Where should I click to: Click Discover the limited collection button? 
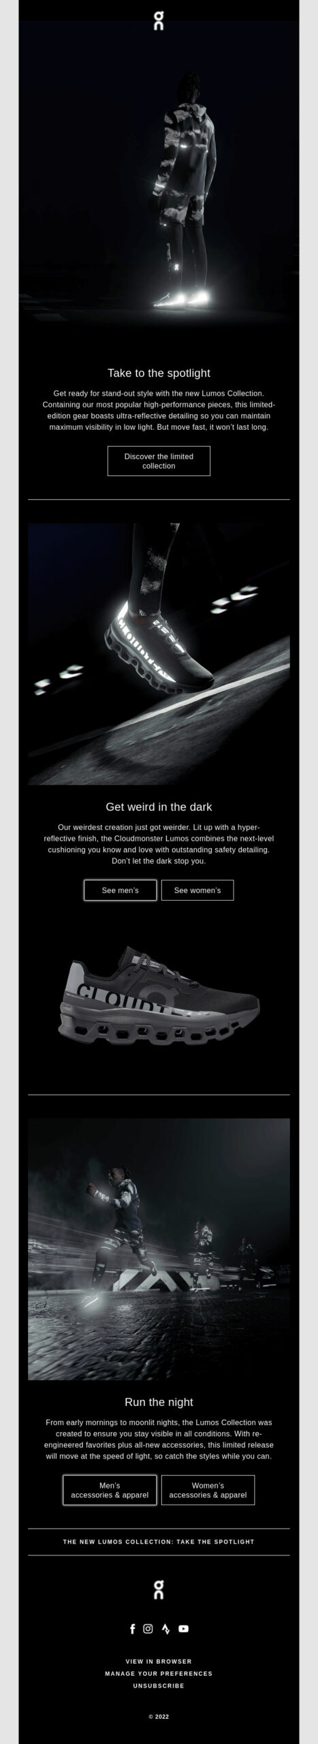(159, 461)
